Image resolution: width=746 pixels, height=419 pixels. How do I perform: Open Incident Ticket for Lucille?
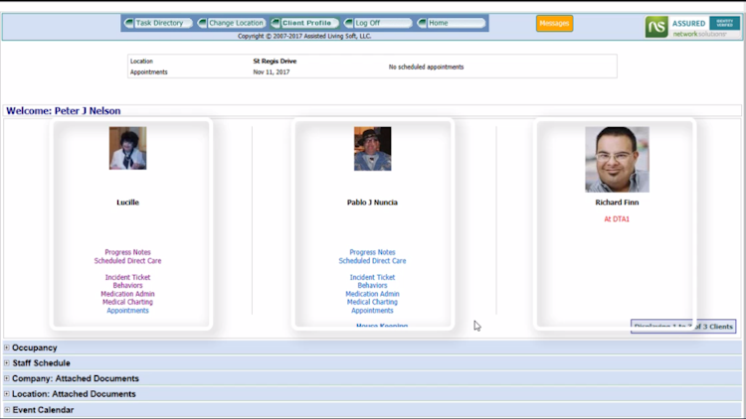click(x=127, y=277)
